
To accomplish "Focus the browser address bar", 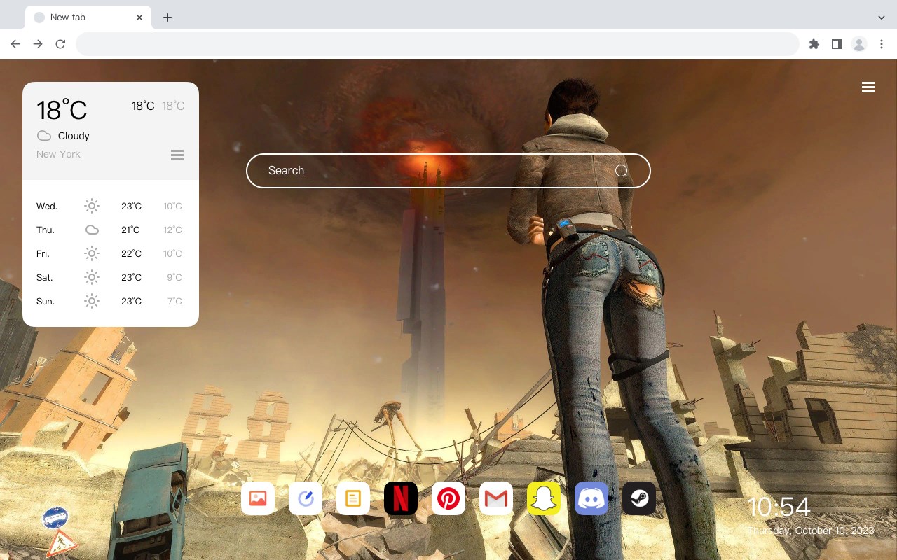I will 437,44.
